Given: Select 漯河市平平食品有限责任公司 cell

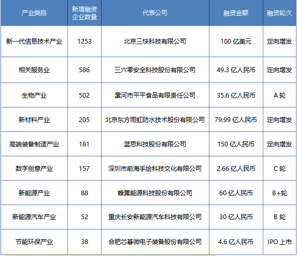Looking at the screenshot, I should click(155, 95).
